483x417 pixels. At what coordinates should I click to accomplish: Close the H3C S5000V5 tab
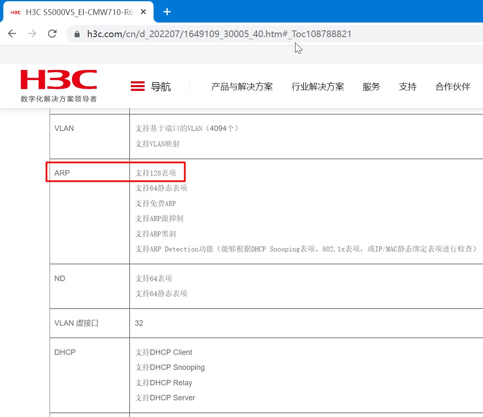[143, 12]
